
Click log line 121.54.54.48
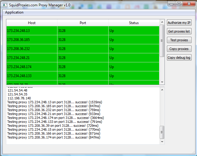point(17,90)
